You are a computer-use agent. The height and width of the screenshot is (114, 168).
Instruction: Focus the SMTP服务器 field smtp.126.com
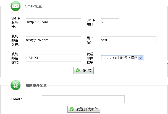(54, 22)
